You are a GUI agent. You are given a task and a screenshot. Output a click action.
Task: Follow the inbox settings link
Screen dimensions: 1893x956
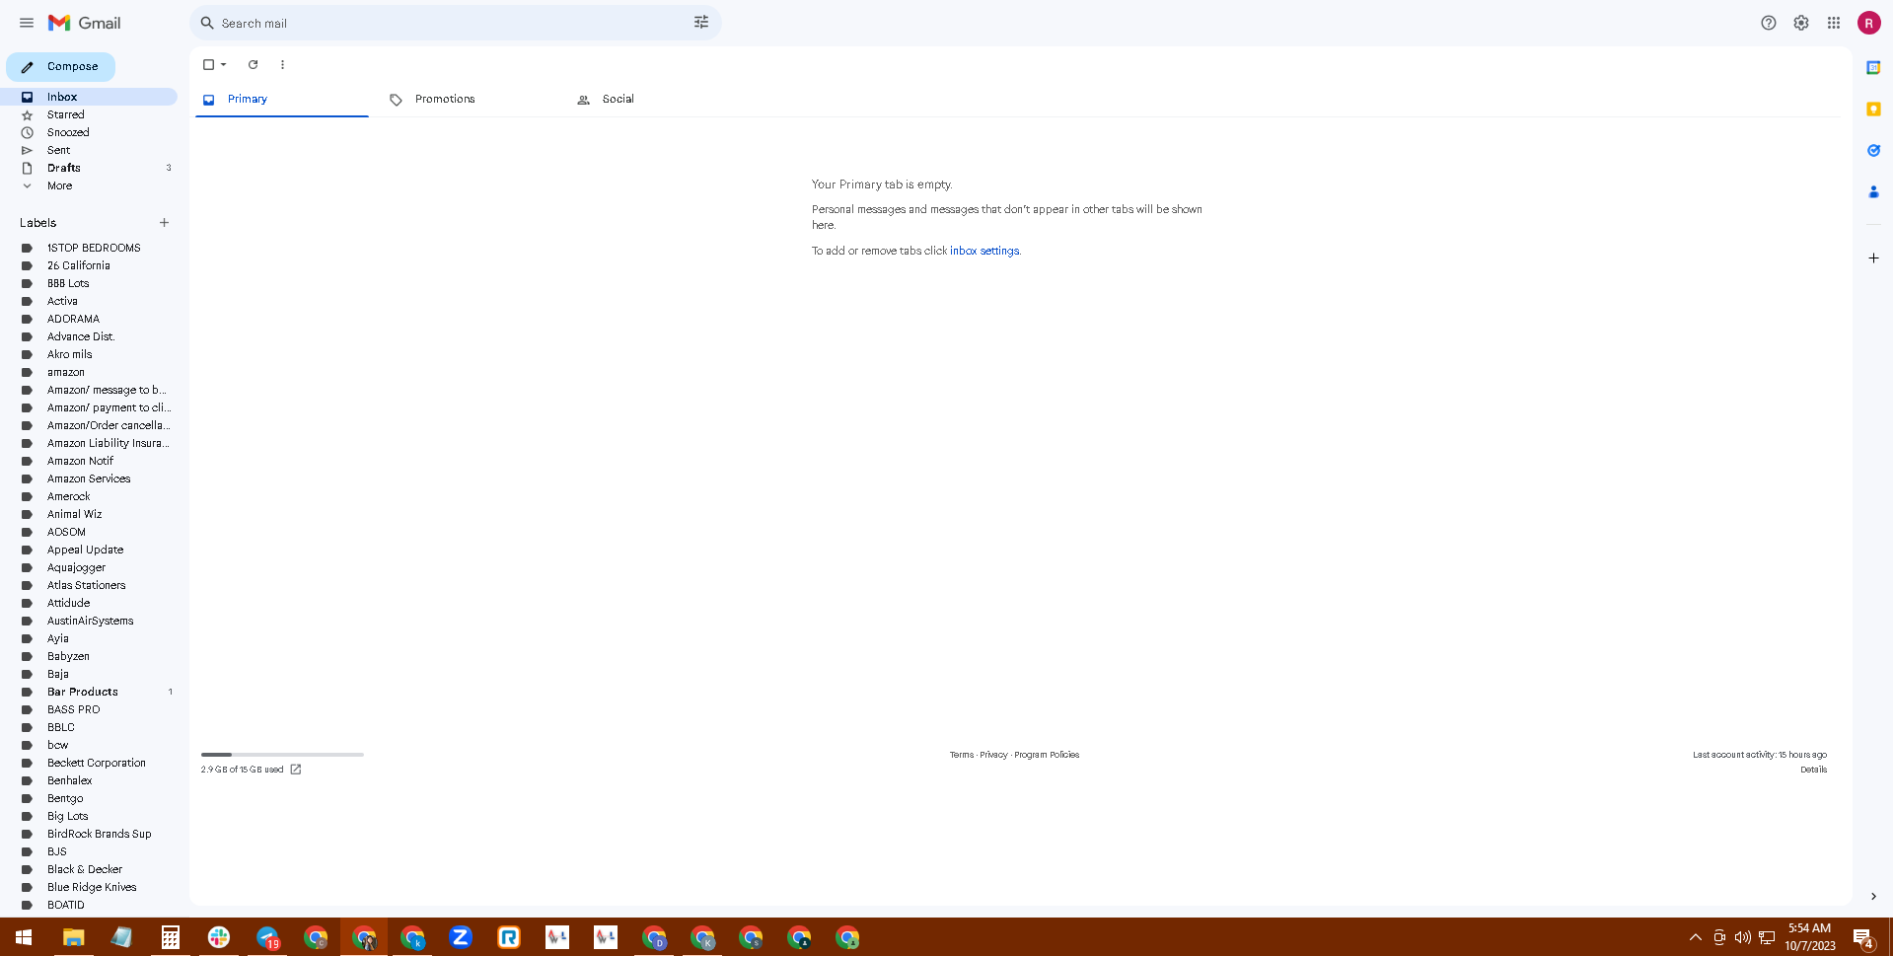984,251
